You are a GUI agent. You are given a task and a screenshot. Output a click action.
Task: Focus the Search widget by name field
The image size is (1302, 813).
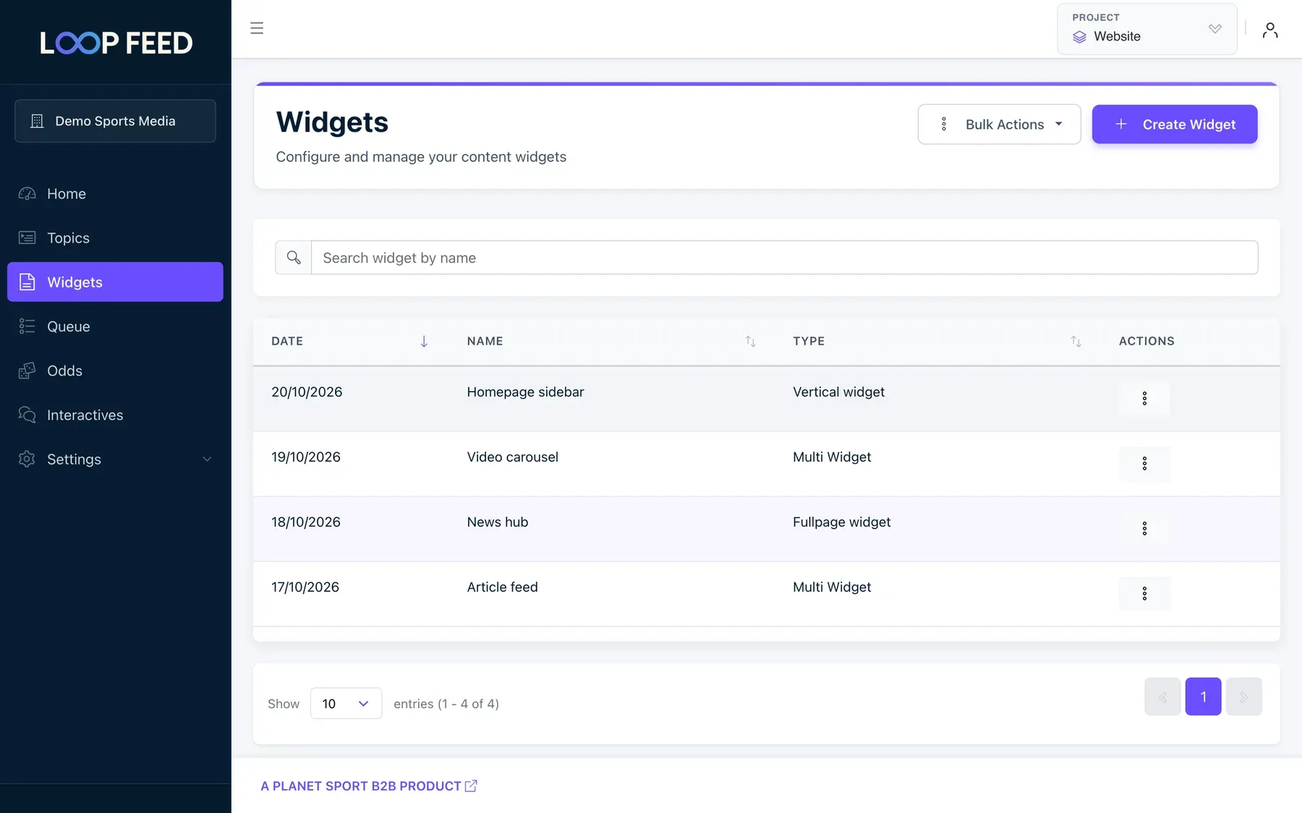coord(785,257)
